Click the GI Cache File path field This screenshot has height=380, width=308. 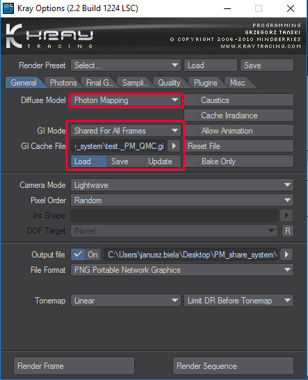(x=118, y=146)
